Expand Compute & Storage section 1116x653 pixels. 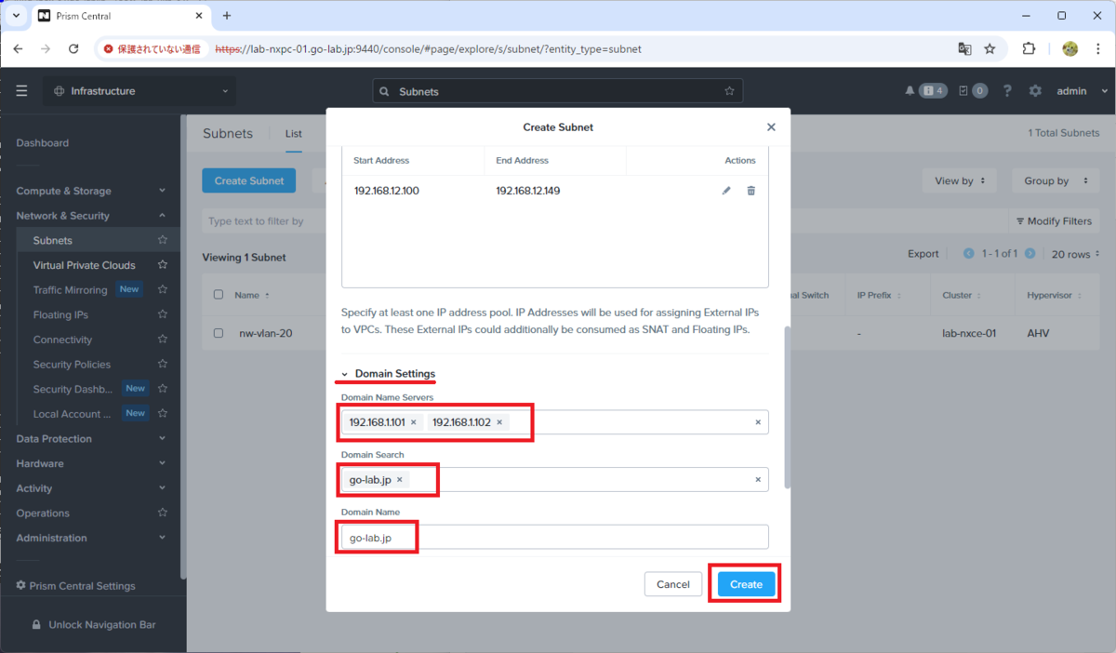point(91,191)
